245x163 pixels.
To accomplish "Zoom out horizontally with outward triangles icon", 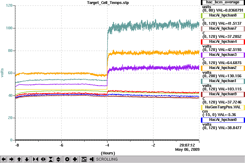I will [43, 159].
